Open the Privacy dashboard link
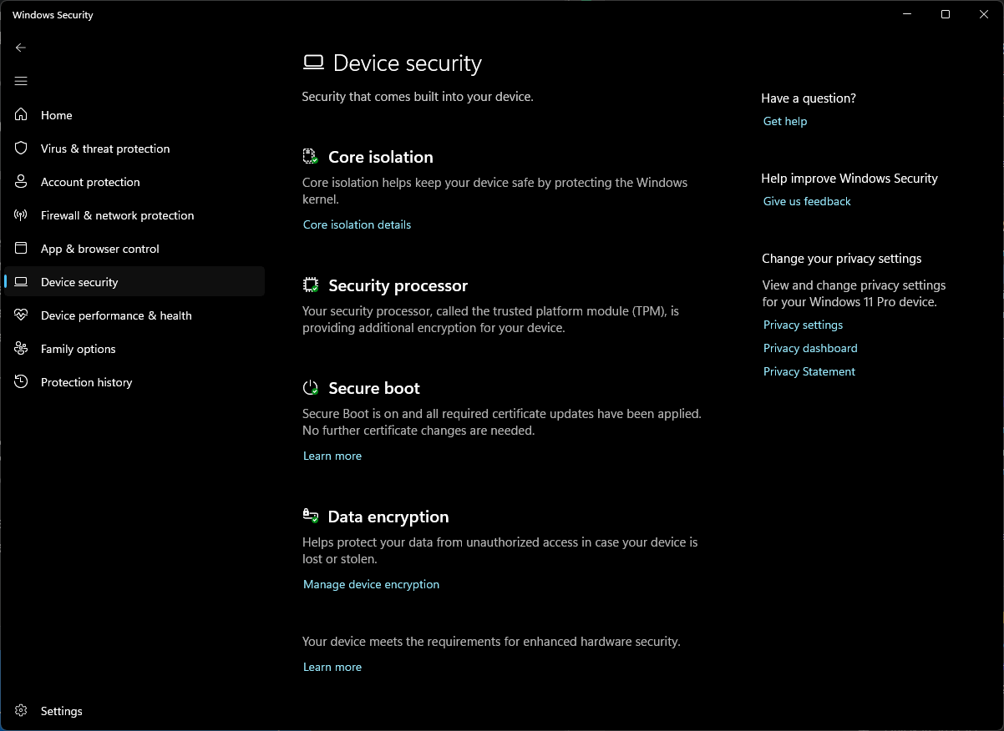This screenshot has height=731, width=1004. click(x=809, y=348)
